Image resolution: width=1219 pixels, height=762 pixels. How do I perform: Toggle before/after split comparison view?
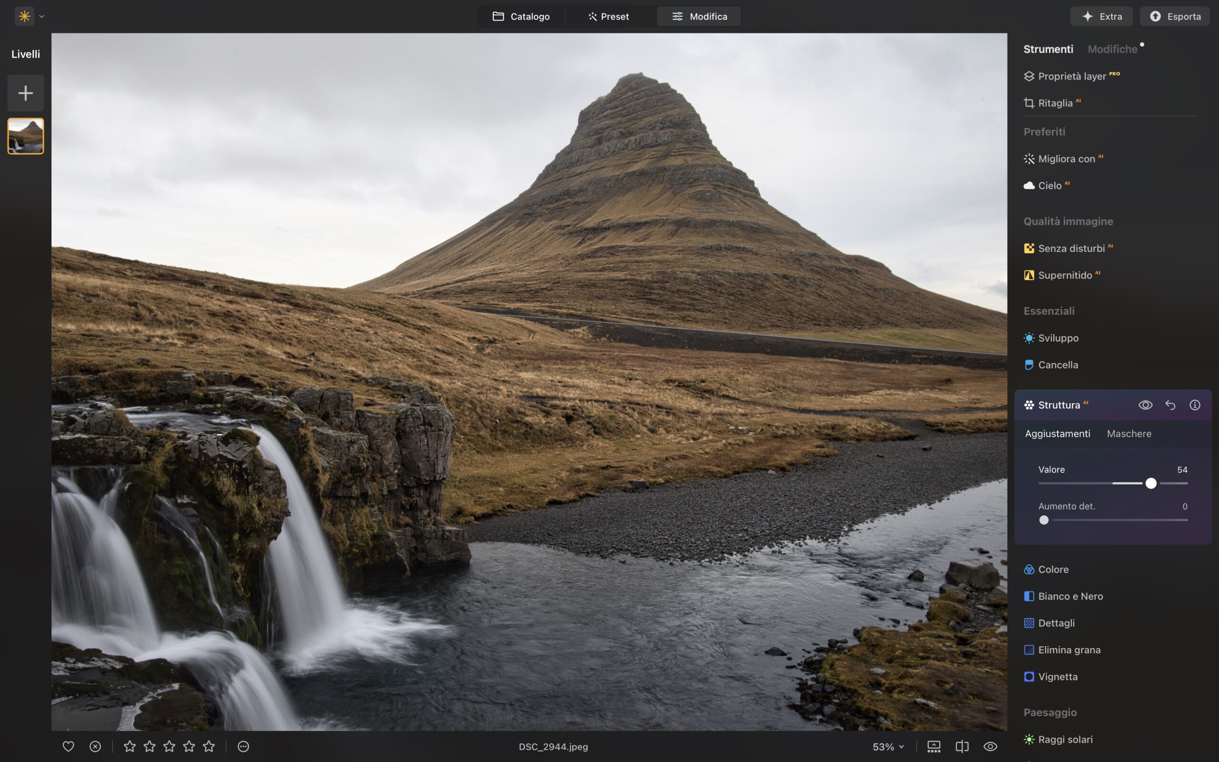[961, 746]
